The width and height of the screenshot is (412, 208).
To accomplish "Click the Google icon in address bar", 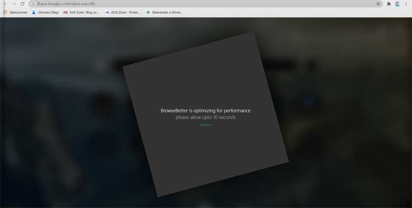I will (x=33, y=4).
